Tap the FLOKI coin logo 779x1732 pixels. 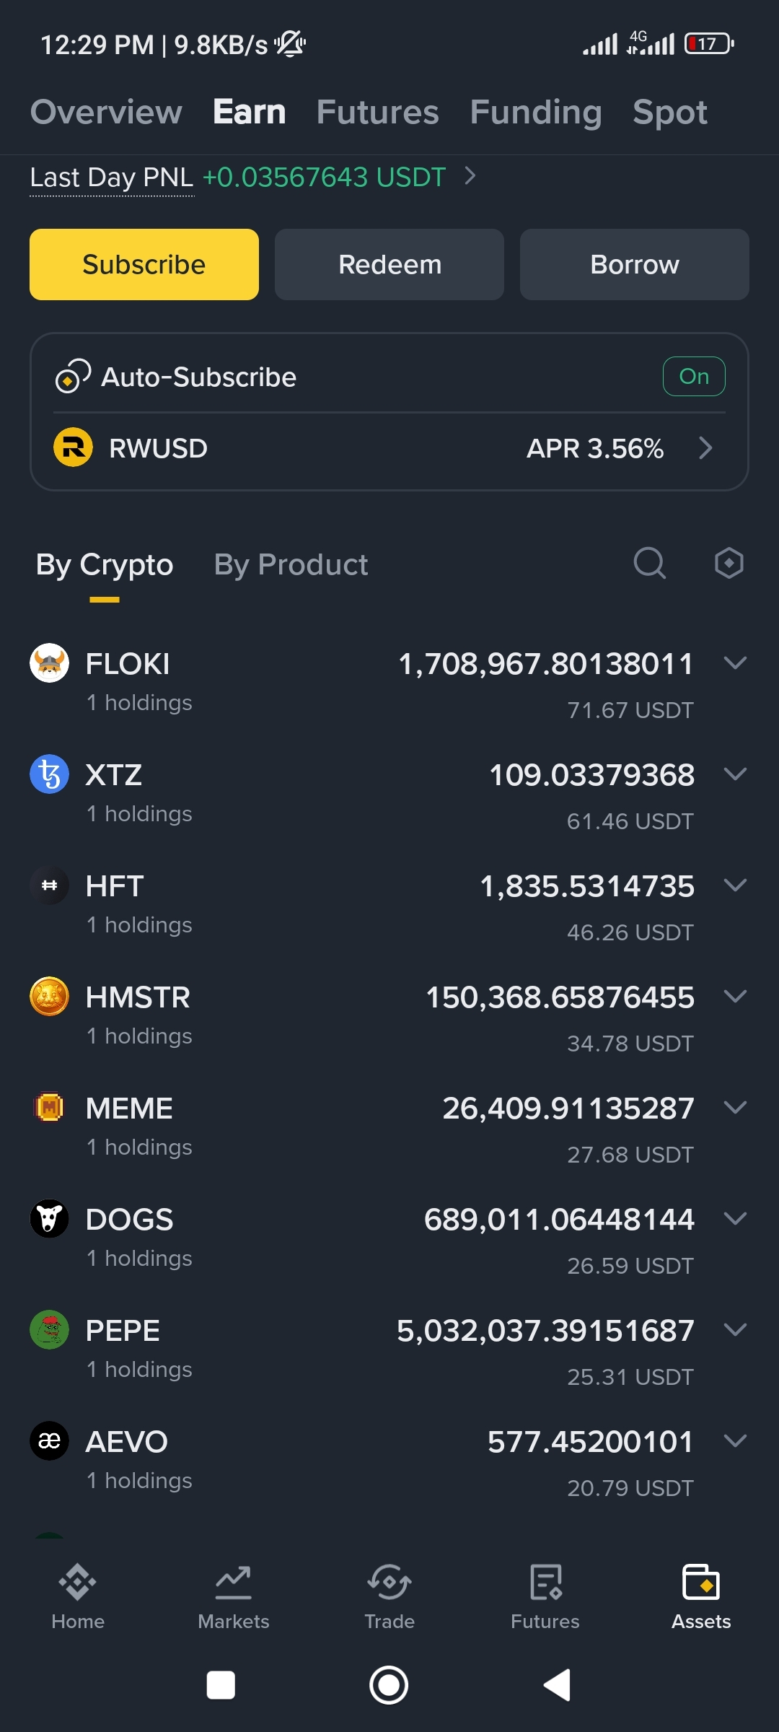tap(49, 662)
